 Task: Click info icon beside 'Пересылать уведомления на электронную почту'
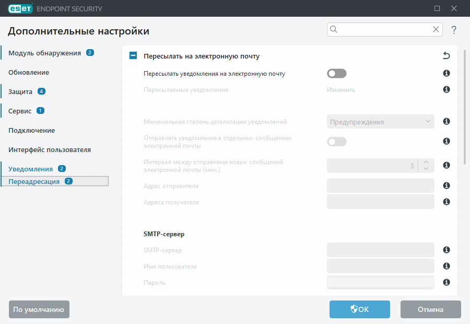click(x=446, y=74)
